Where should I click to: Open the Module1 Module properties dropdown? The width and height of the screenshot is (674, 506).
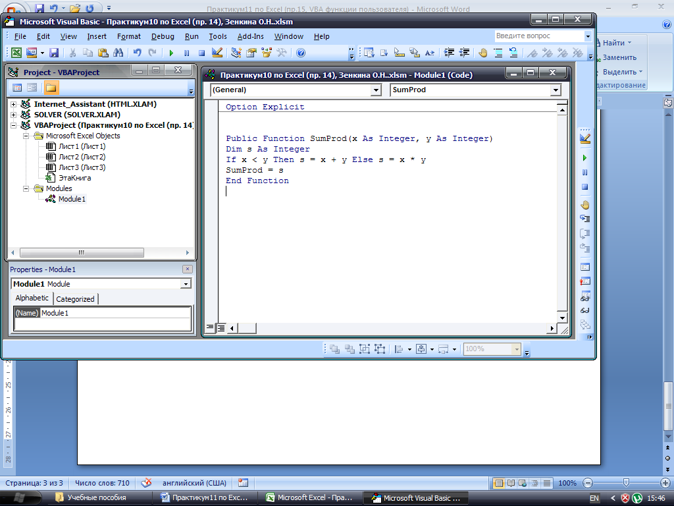point(186,284)
